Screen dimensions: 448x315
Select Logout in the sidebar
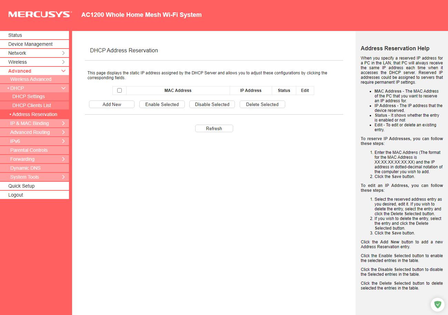16,195
